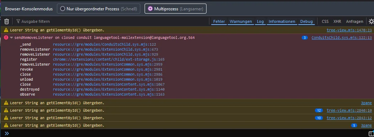The image size is (374, 137).
Task: Open ExtensionContent.sys.mjs:1140 stack link
Action: click(x=109, y=90)
